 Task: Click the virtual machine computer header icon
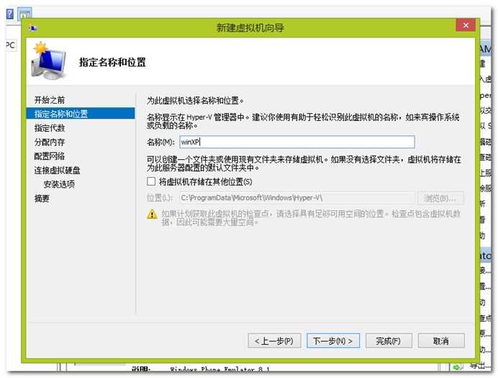pyautogui.click(x=49, y=61)
